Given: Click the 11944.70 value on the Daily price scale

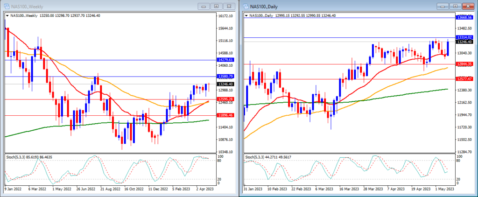Looking at the screenshot, I should pos(464,115).
